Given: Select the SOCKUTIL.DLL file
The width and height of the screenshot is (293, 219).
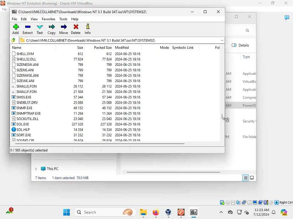Looking at the screenshot, I should tap(27, 119).
